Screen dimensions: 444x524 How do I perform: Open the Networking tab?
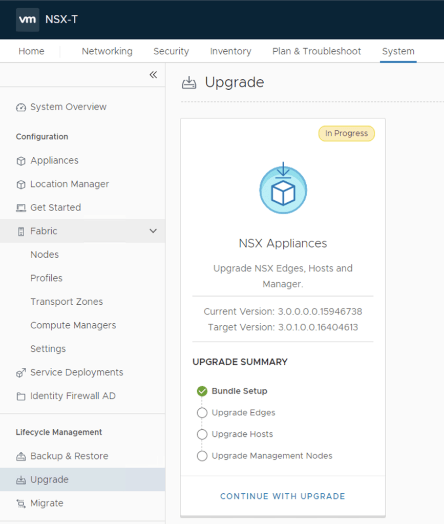tap(107, 51)
